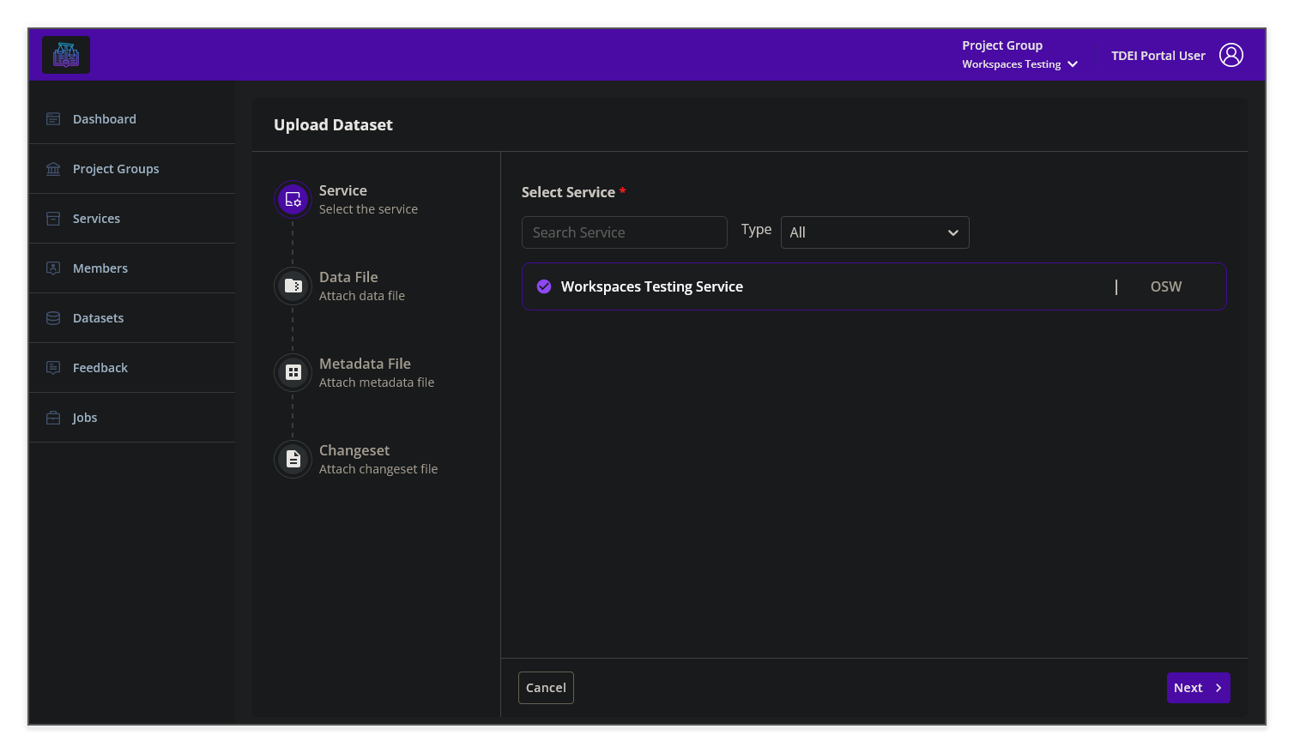
Task: Select the Workspaces Testing Service checkmark
Action: pyautogui.click(x=544, y=286)
